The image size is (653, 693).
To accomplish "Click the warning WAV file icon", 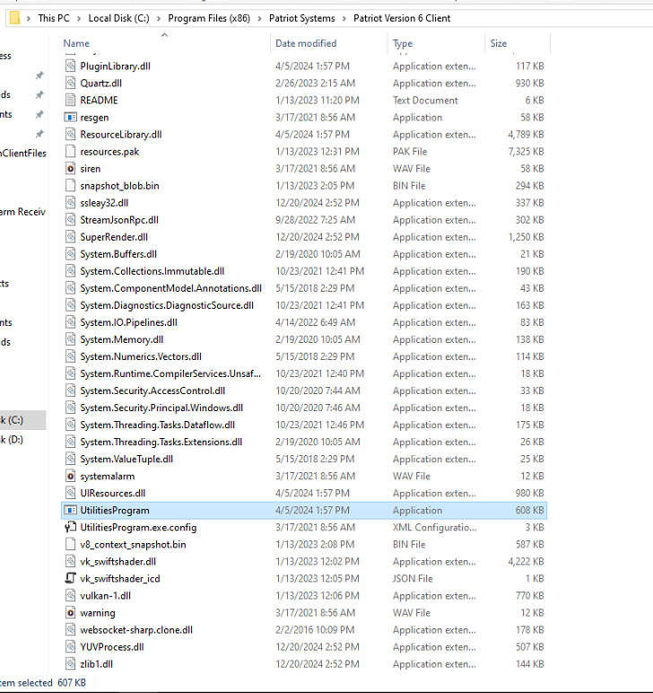I will [x=71, y=612].
